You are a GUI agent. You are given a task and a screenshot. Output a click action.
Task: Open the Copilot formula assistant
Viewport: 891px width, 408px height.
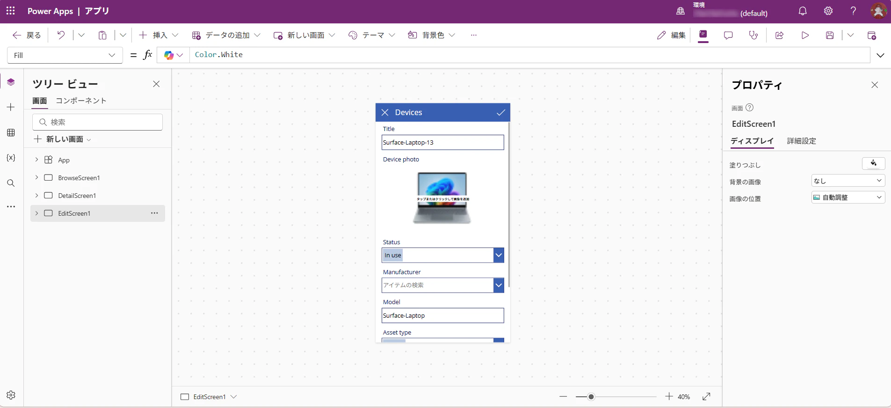point(173,55)
